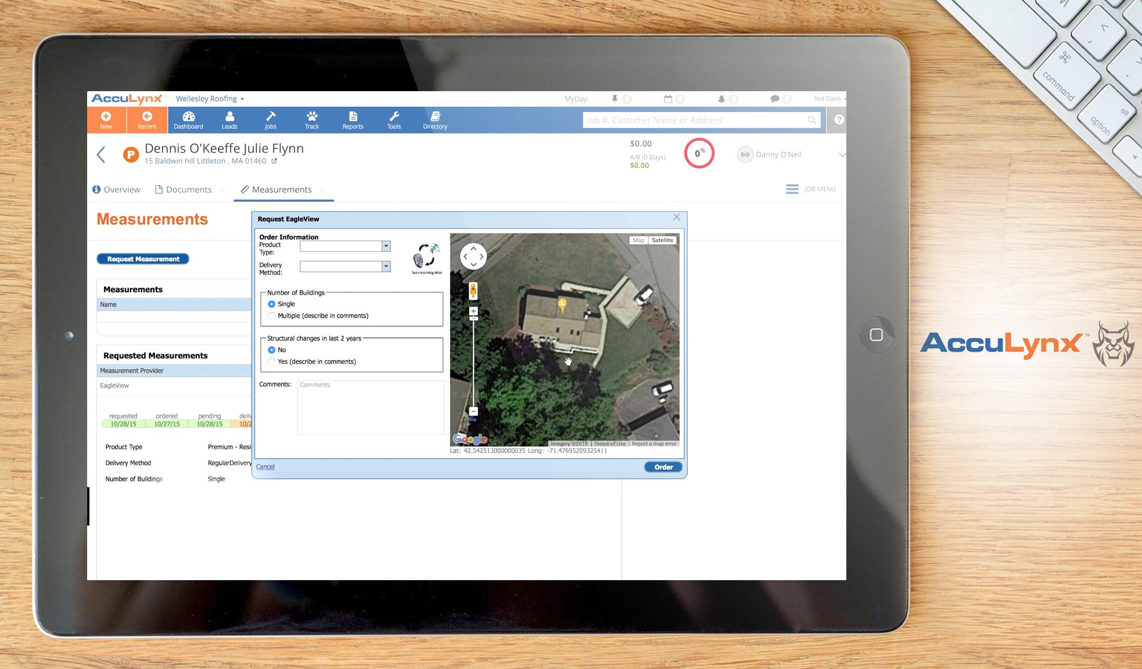Keep Single selected for Number of Buildings
The image size is (1142, 669).
[x=272, y=304]
